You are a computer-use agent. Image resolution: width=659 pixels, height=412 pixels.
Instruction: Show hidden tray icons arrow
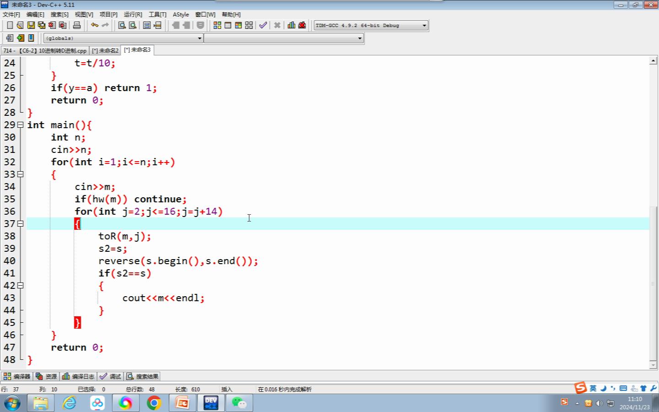(x=577, y=403)
